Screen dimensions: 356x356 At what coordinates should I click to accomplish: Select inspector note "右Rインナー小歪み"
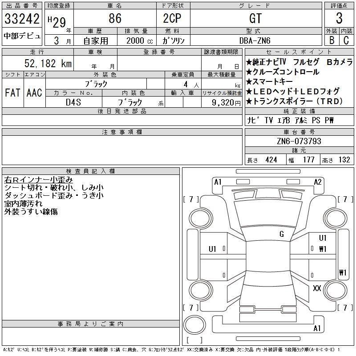pos(38,180)
